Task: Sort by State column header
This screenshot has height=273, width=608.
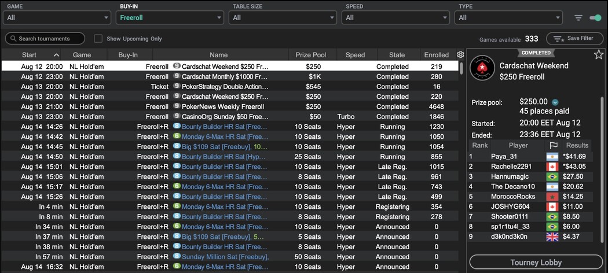Action: tap(398, 54)
